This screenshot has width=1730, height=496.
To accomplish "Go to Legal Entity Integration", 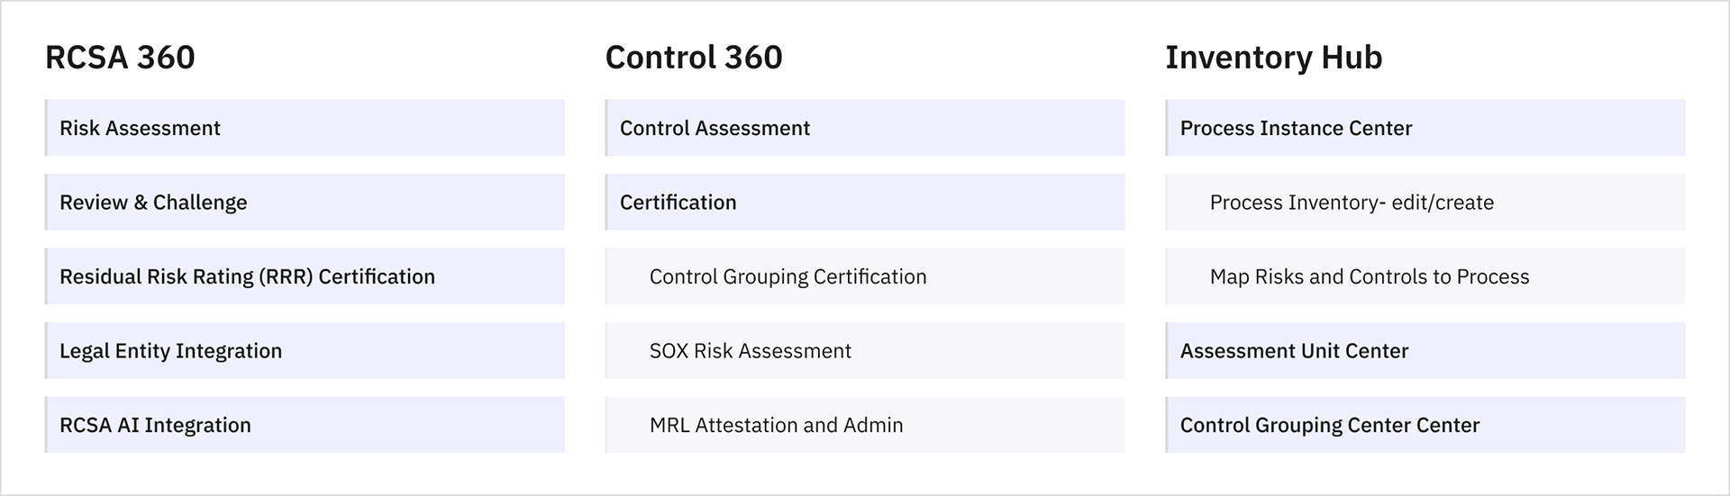I will (x=170, y=351).
